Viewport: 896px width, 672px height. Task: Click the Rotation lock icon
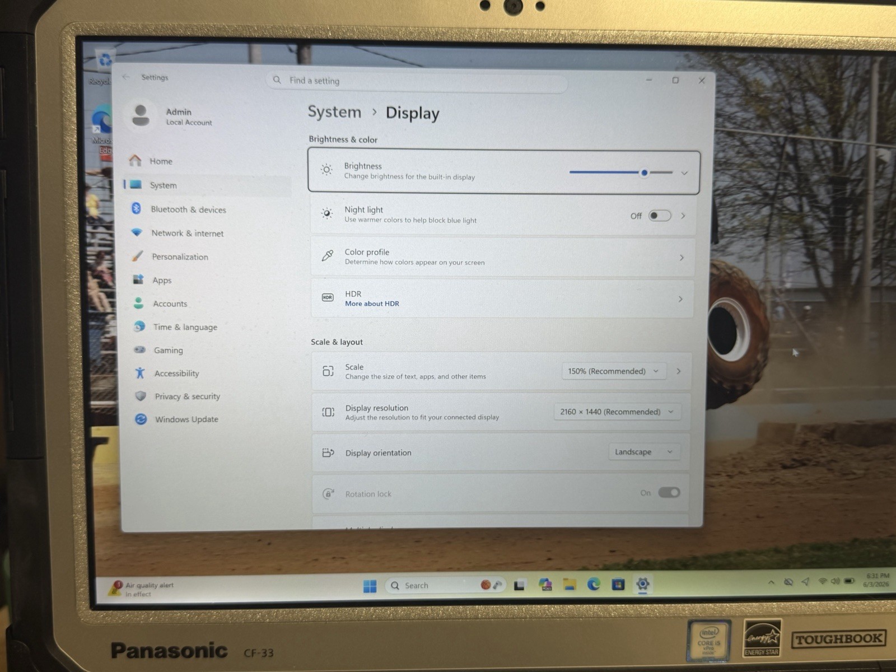click(329, 493)
